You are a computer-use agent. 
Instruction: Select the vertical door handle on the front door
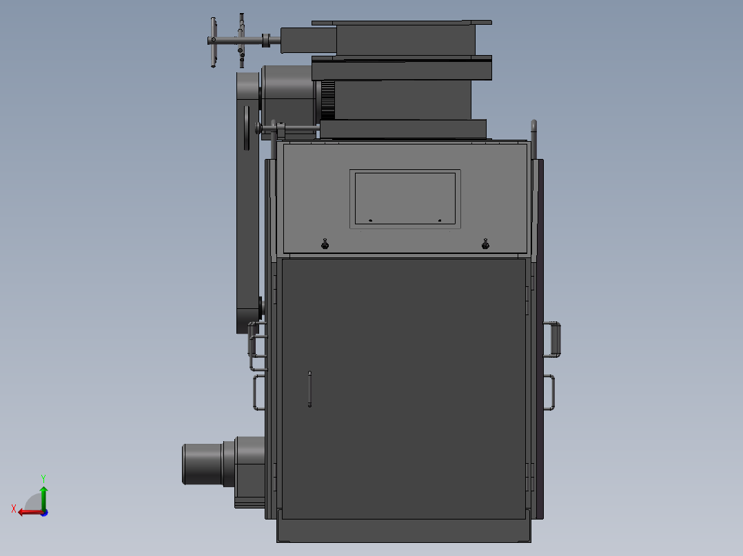click(309, 389)
